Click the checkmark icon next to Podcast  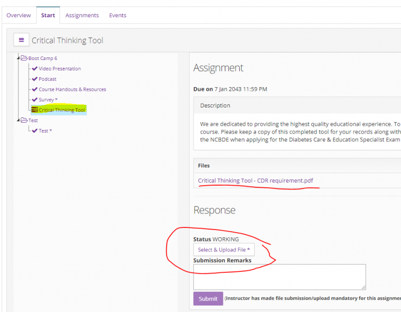click(34, 79)
